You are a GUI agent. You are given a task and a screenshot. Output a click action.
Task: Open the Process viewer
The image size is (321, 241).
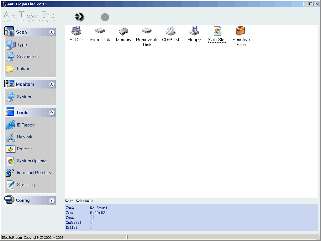click(24, 149)
